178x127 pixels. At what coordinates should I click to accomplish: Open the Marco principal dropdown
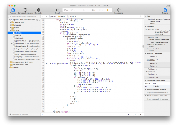[x=135, y=115]
